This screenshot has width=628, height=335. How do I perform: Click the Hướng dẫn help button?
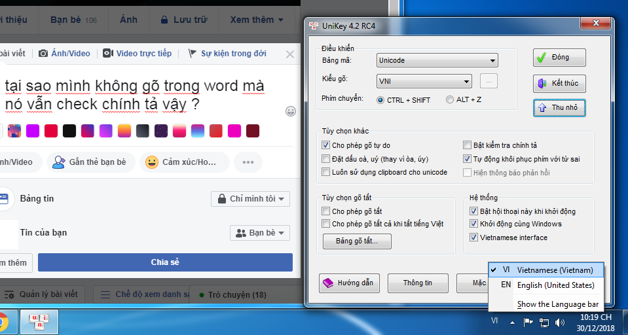[x=349, y=283]
